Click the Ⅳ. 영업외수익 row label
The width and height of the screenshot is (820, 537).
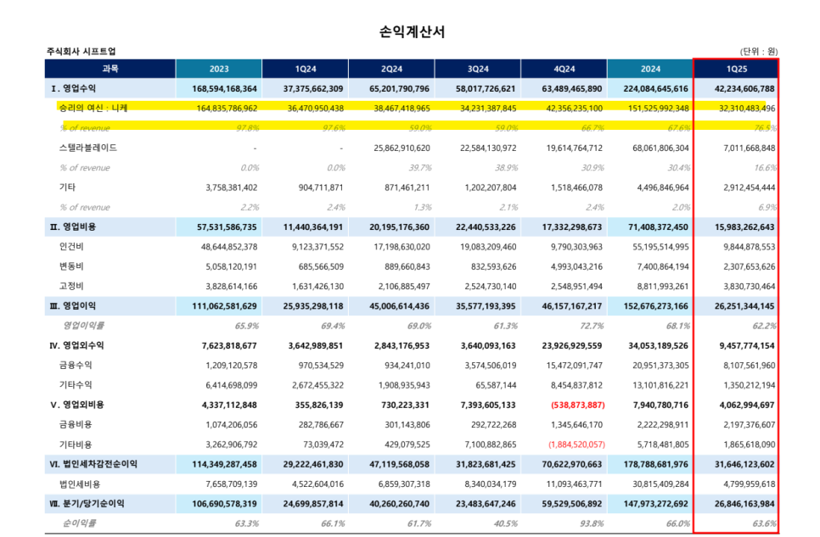coord(77,345)
